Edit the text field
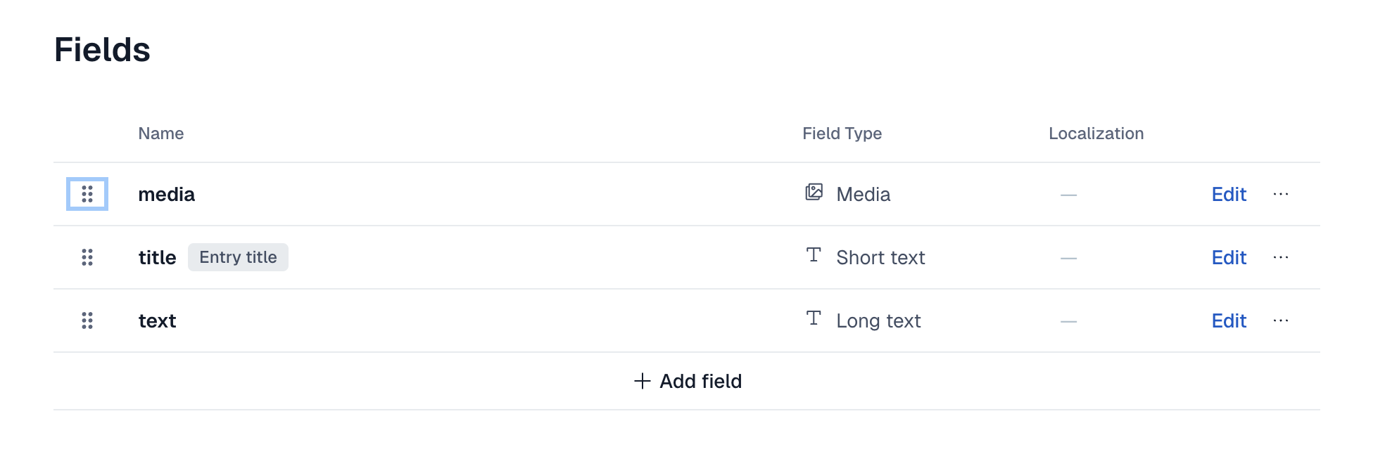This screenshot has height=454, width=1385. coord(1229,320)
